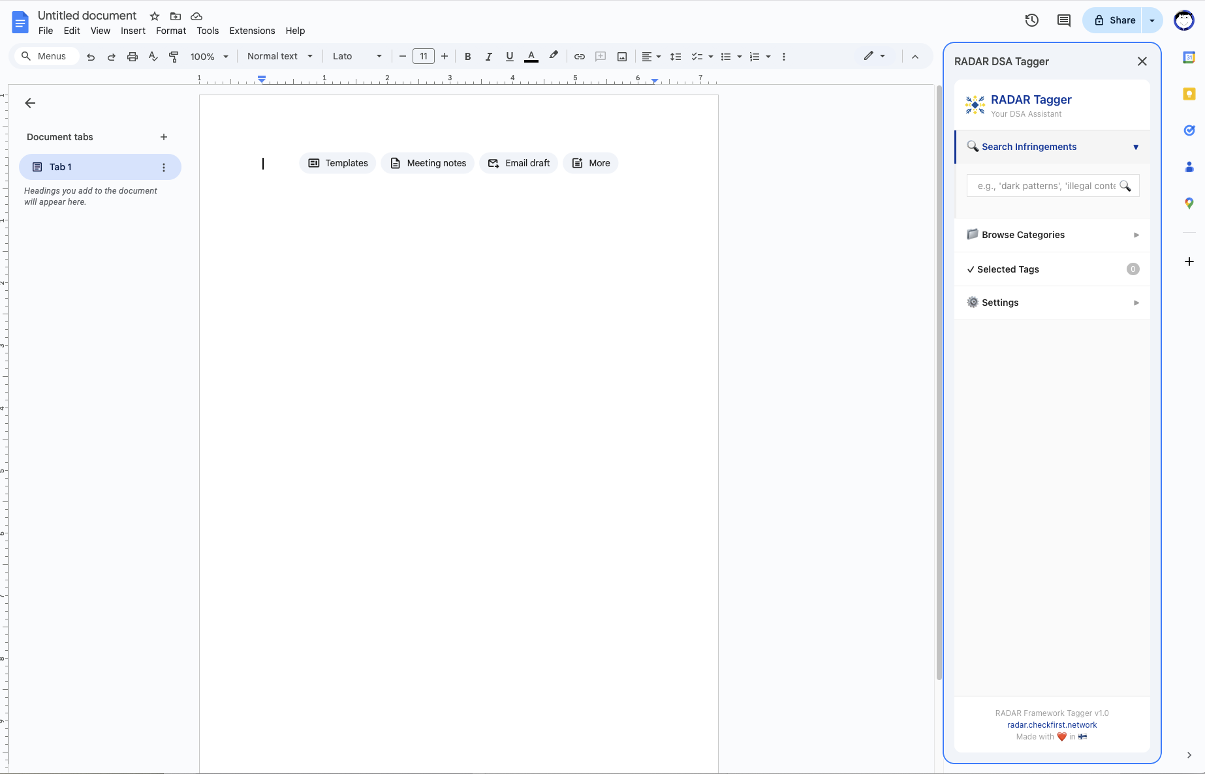1205x774 pixels.
Task: Open Tab 1 three-dot options
Action: [164, 168]
